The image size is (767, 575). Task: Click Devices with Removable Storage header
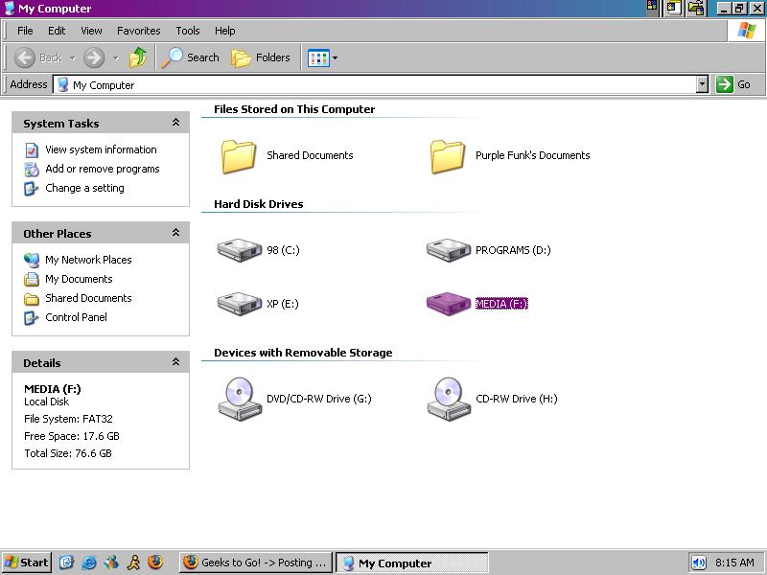click(303, 353)
